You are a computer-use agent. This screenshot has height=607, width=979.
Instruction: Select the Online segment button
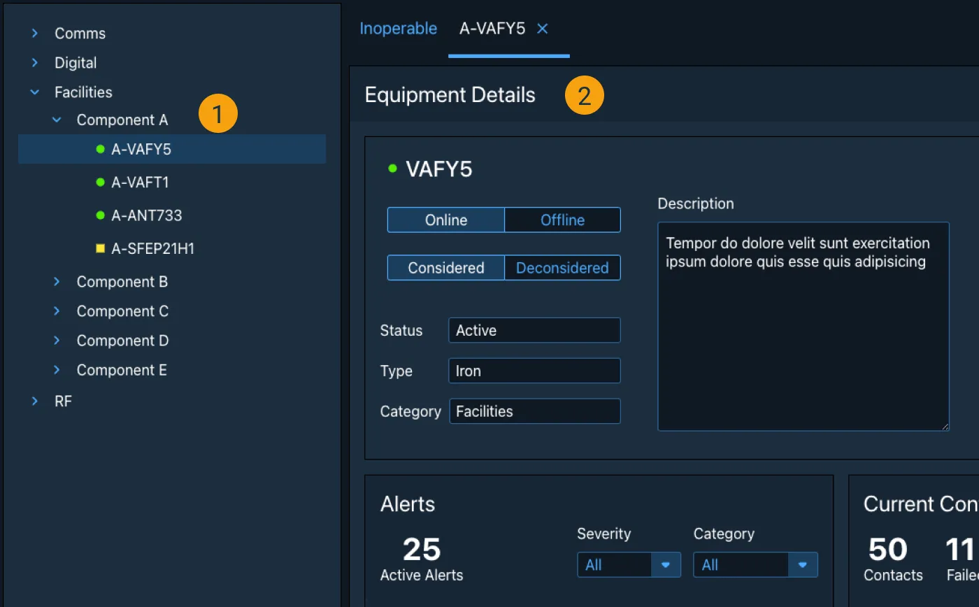click(x=446, y=220)
